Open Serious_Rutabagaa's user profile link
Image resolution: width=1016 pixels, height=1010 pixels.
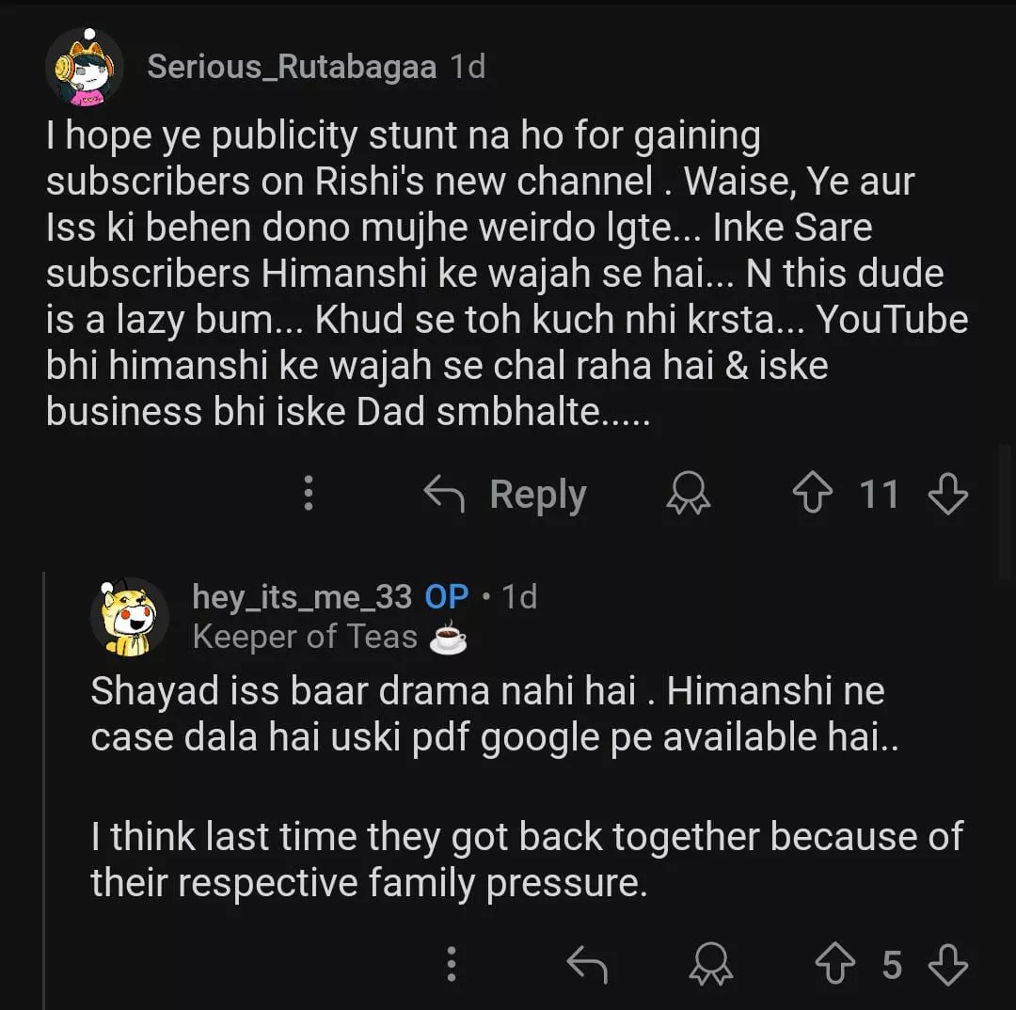pyautogui.click(x=291, y=67)
